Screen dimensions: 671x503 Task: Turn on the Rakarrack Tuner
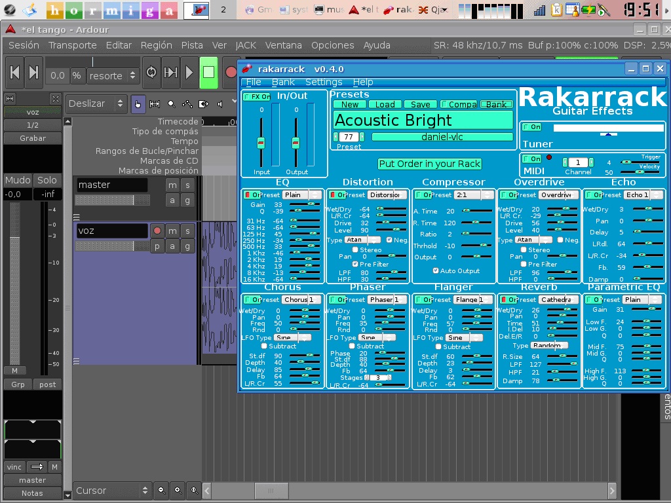(x=532, y=127)
